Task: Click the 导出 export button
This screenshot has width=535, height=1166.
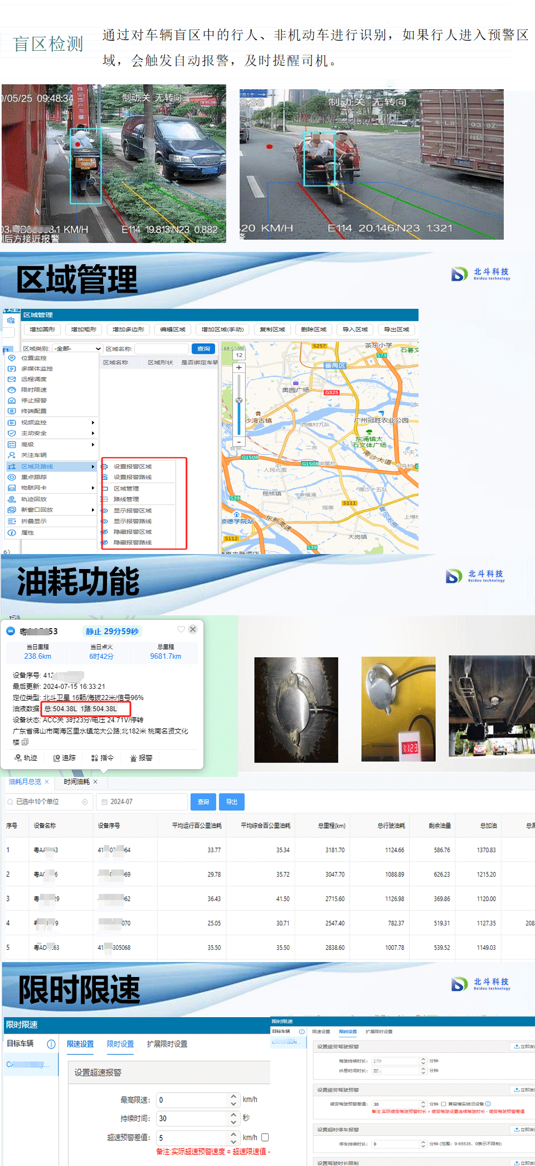Action: coord(232,801)
